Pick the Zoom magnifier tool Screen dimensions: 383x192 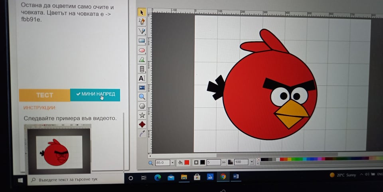tap(142, 97)
